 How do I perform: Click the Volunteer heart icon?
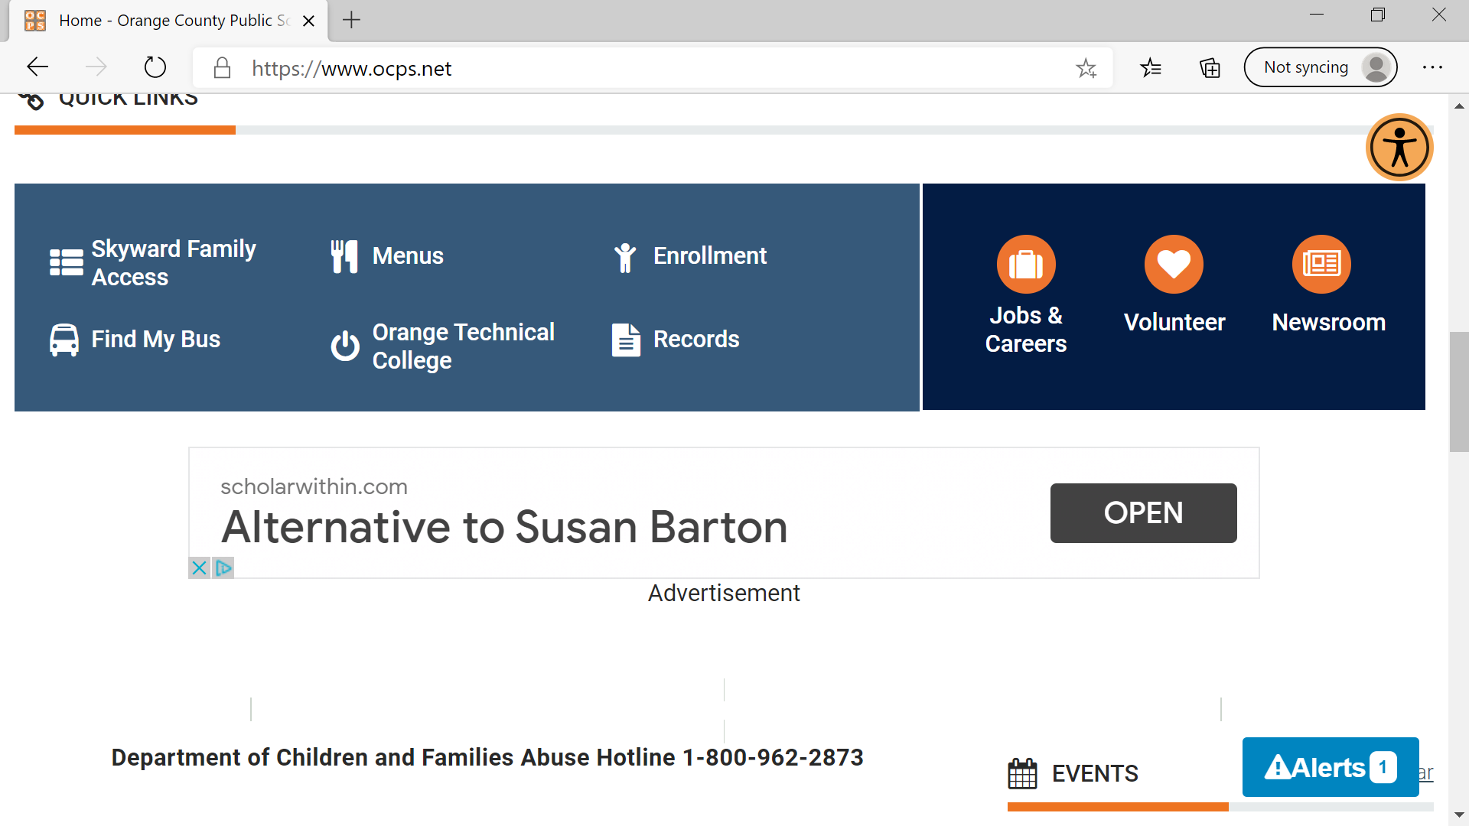coord(1174,264)
